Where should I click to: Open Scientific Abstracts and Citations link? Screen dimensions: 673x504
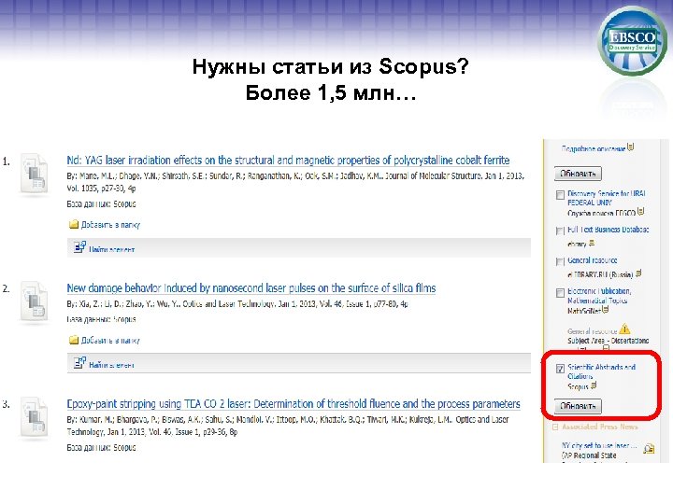coord(601,371)
